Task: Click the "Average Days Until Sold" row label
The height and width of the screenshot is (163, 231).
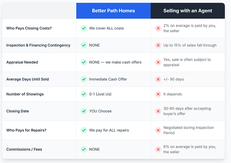Action: 28,79
